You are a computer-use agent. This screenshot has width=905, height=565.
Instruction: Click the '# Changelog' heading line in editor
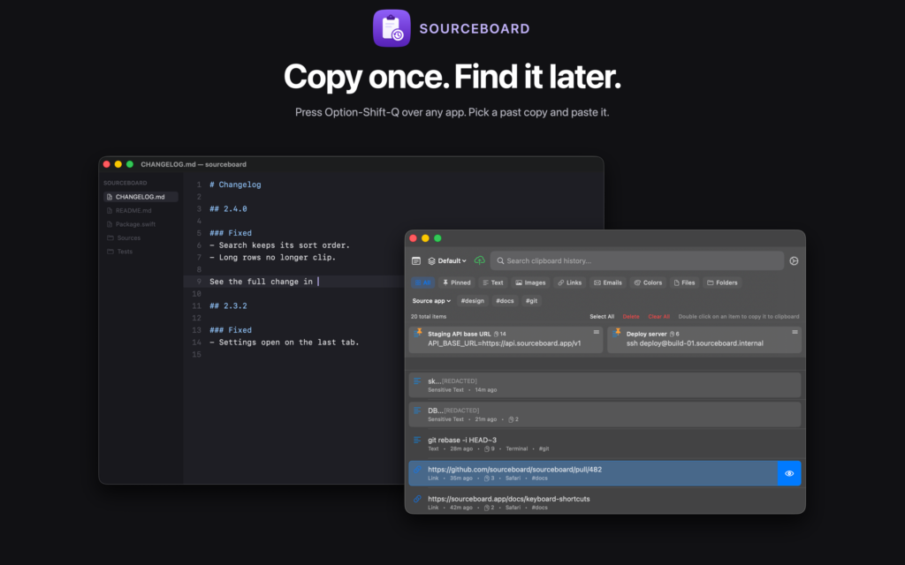[235, 185]
